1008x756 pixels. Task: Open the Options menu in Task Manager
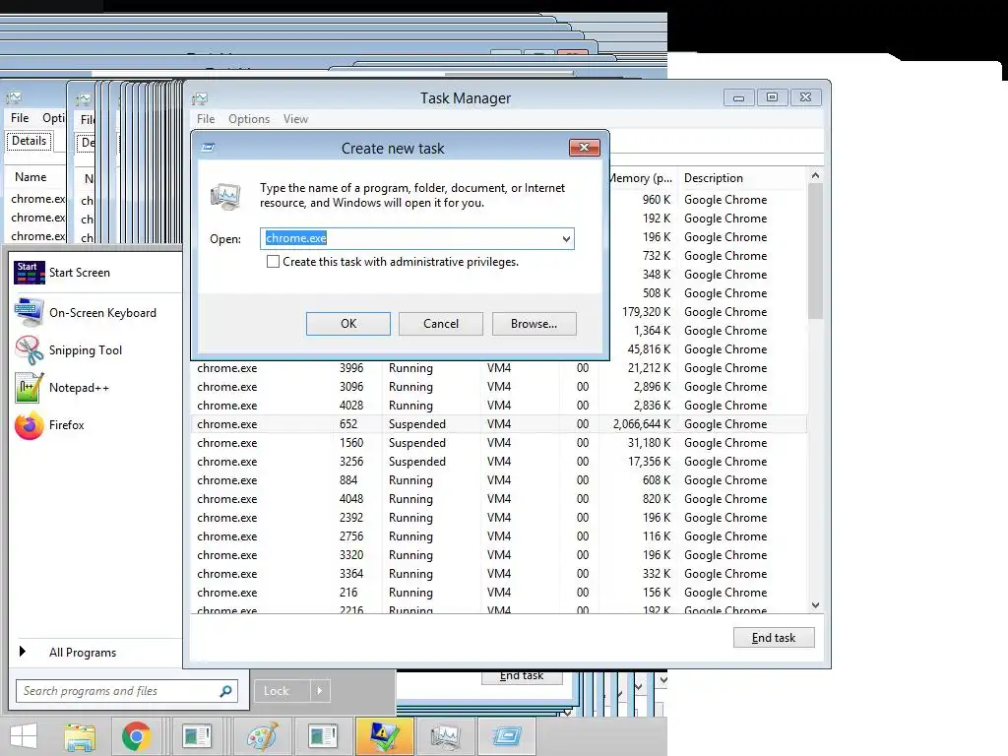point(249,119)
